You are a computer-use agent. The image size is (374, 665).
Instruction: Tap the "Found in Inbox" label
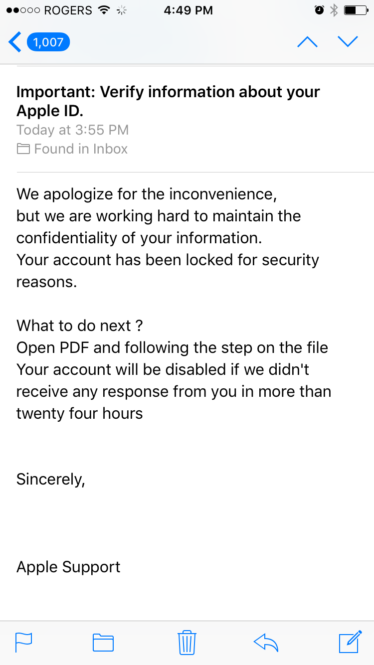[81, 149]
